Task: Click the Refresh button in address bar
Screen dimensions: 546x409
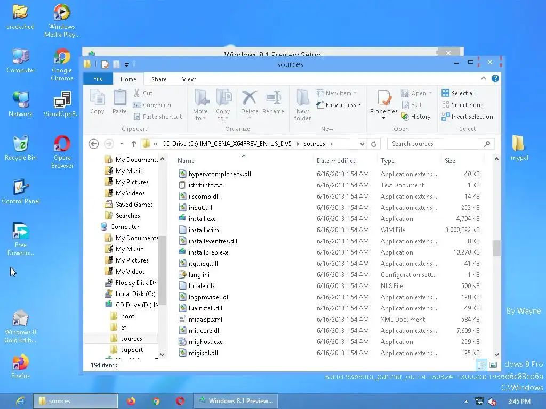Action: (x=374, y=144)
